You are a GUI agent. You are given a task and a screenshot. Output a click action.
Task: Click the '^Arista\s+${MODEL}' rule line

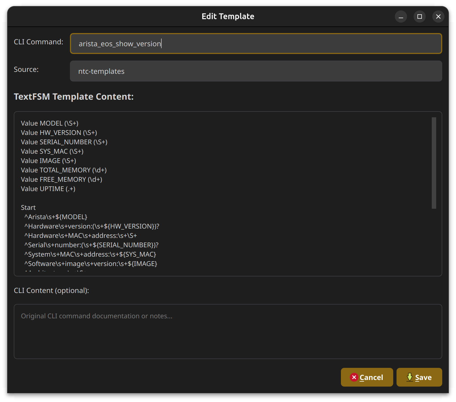(56, 217)
